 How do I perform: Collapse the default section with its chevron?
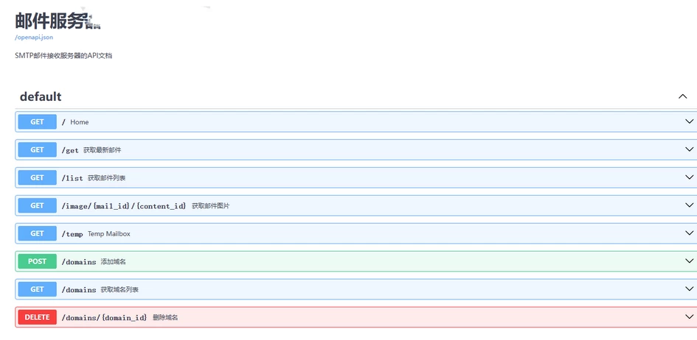tap(682, 96)
